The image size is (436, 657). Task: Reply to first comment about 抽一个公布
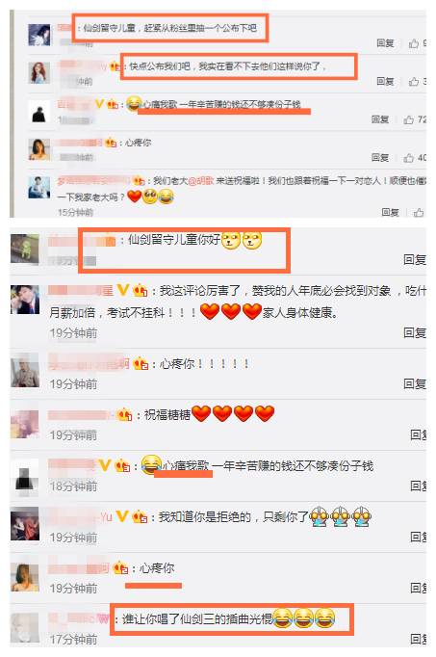(x=385, y=43)
